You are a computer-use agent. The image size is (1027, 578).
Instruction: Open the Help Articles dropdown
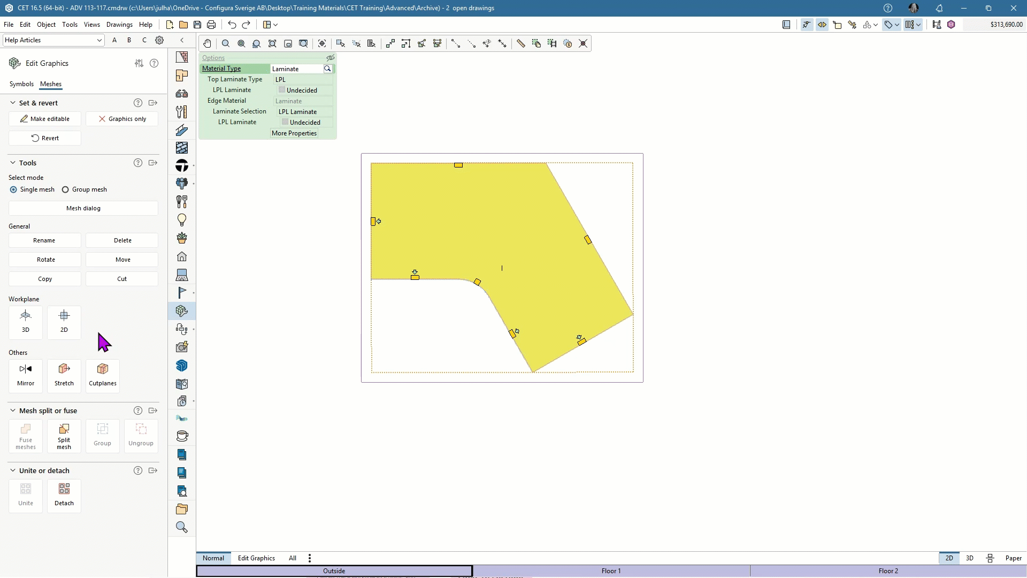pos(53,40)
